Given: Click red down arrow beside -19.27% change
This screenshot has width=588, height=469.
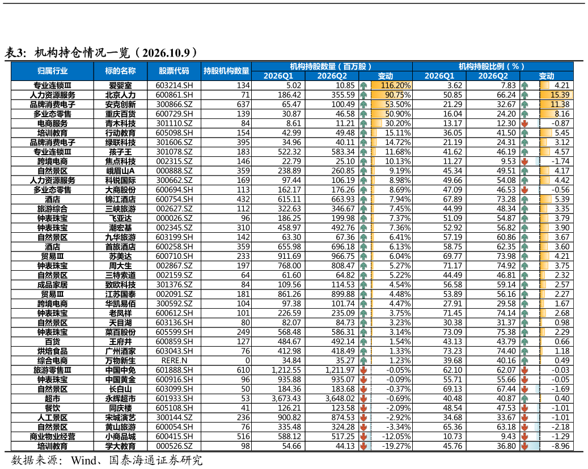Looking at the screenshot, I should tap(363, 446).
